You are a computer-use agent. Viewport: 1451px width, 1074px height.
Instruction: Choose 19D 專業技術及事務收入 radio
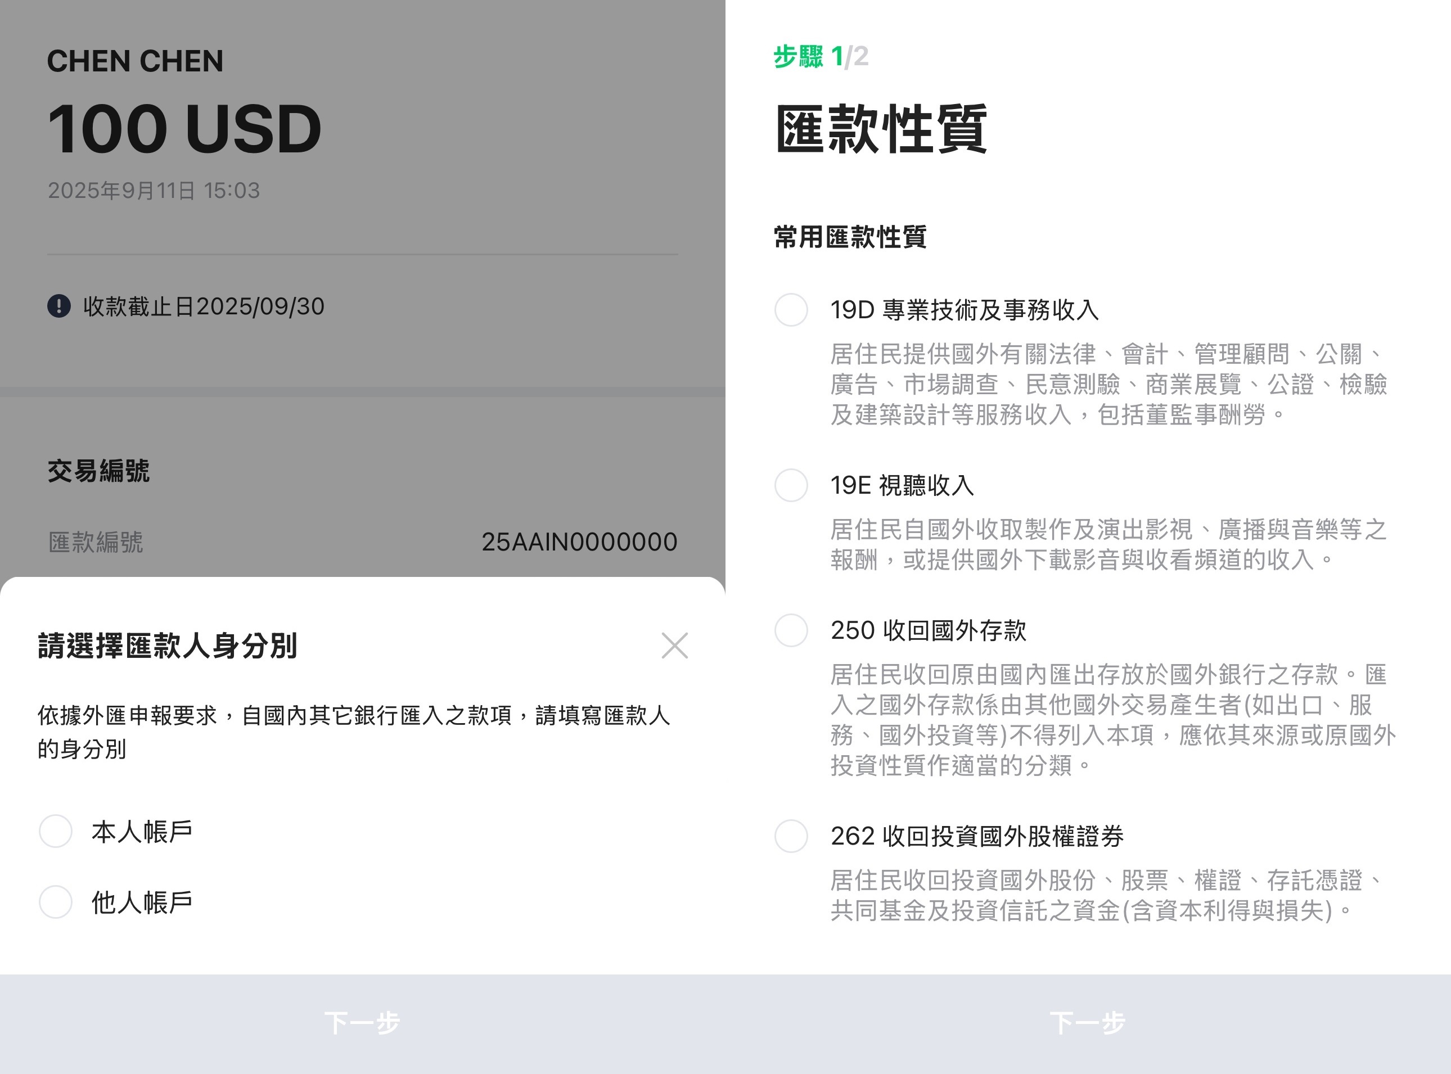(791, 310)
